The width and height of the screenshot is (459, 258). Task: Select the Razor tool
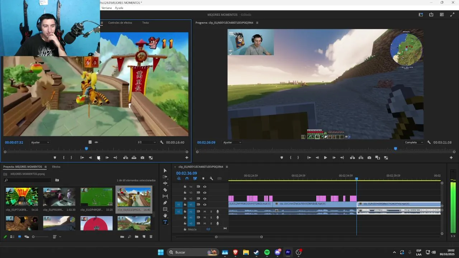coord(165,190)
